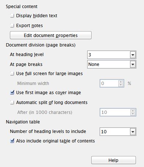Increase the Minimum width value with up arrow

[121, 82]
